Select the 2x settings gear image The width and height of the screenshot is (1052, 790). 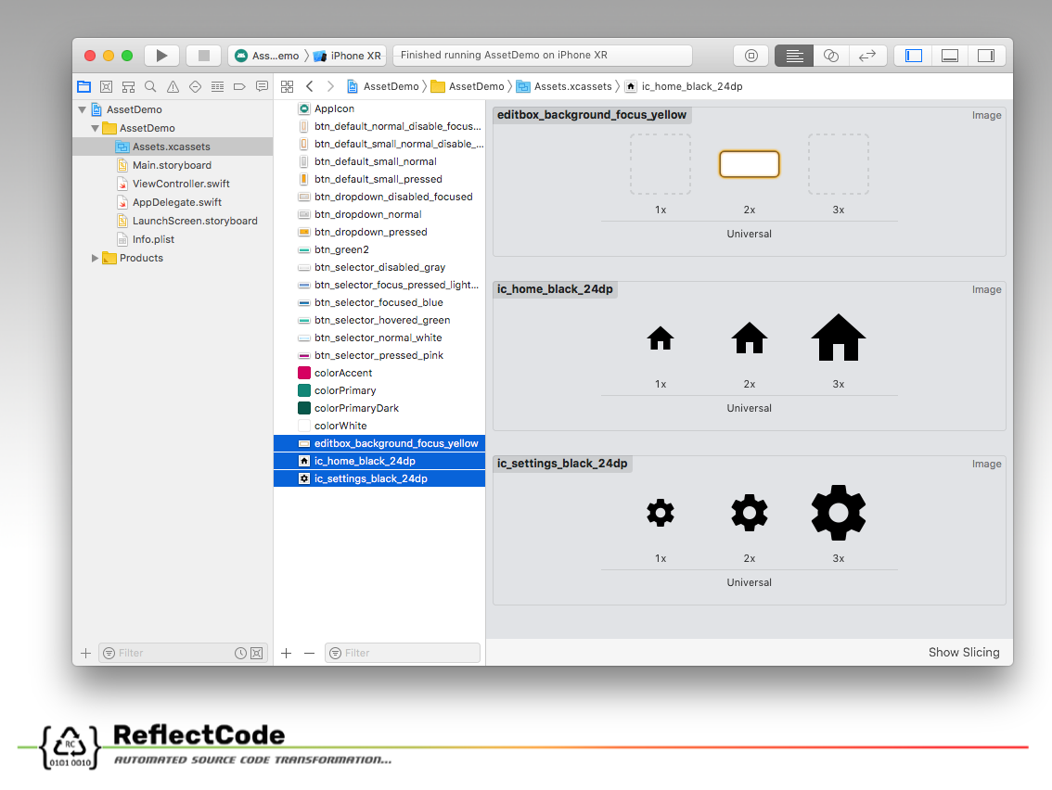750,513
